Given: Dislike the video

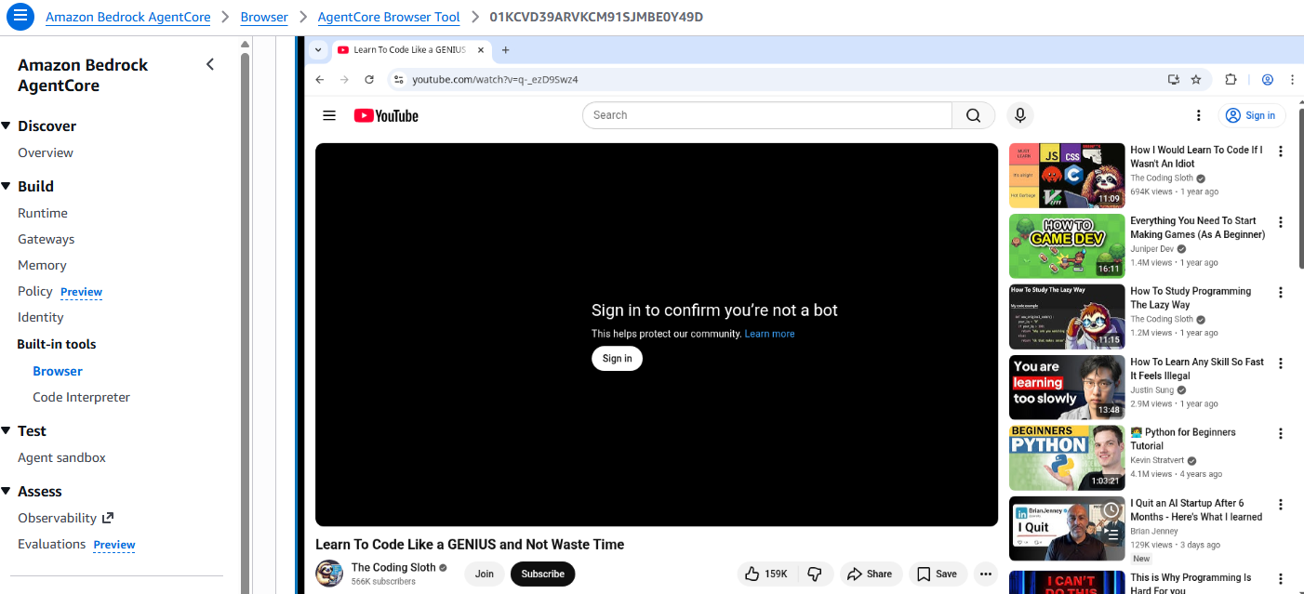Looking at the screenshot, I should click(815, 574).
